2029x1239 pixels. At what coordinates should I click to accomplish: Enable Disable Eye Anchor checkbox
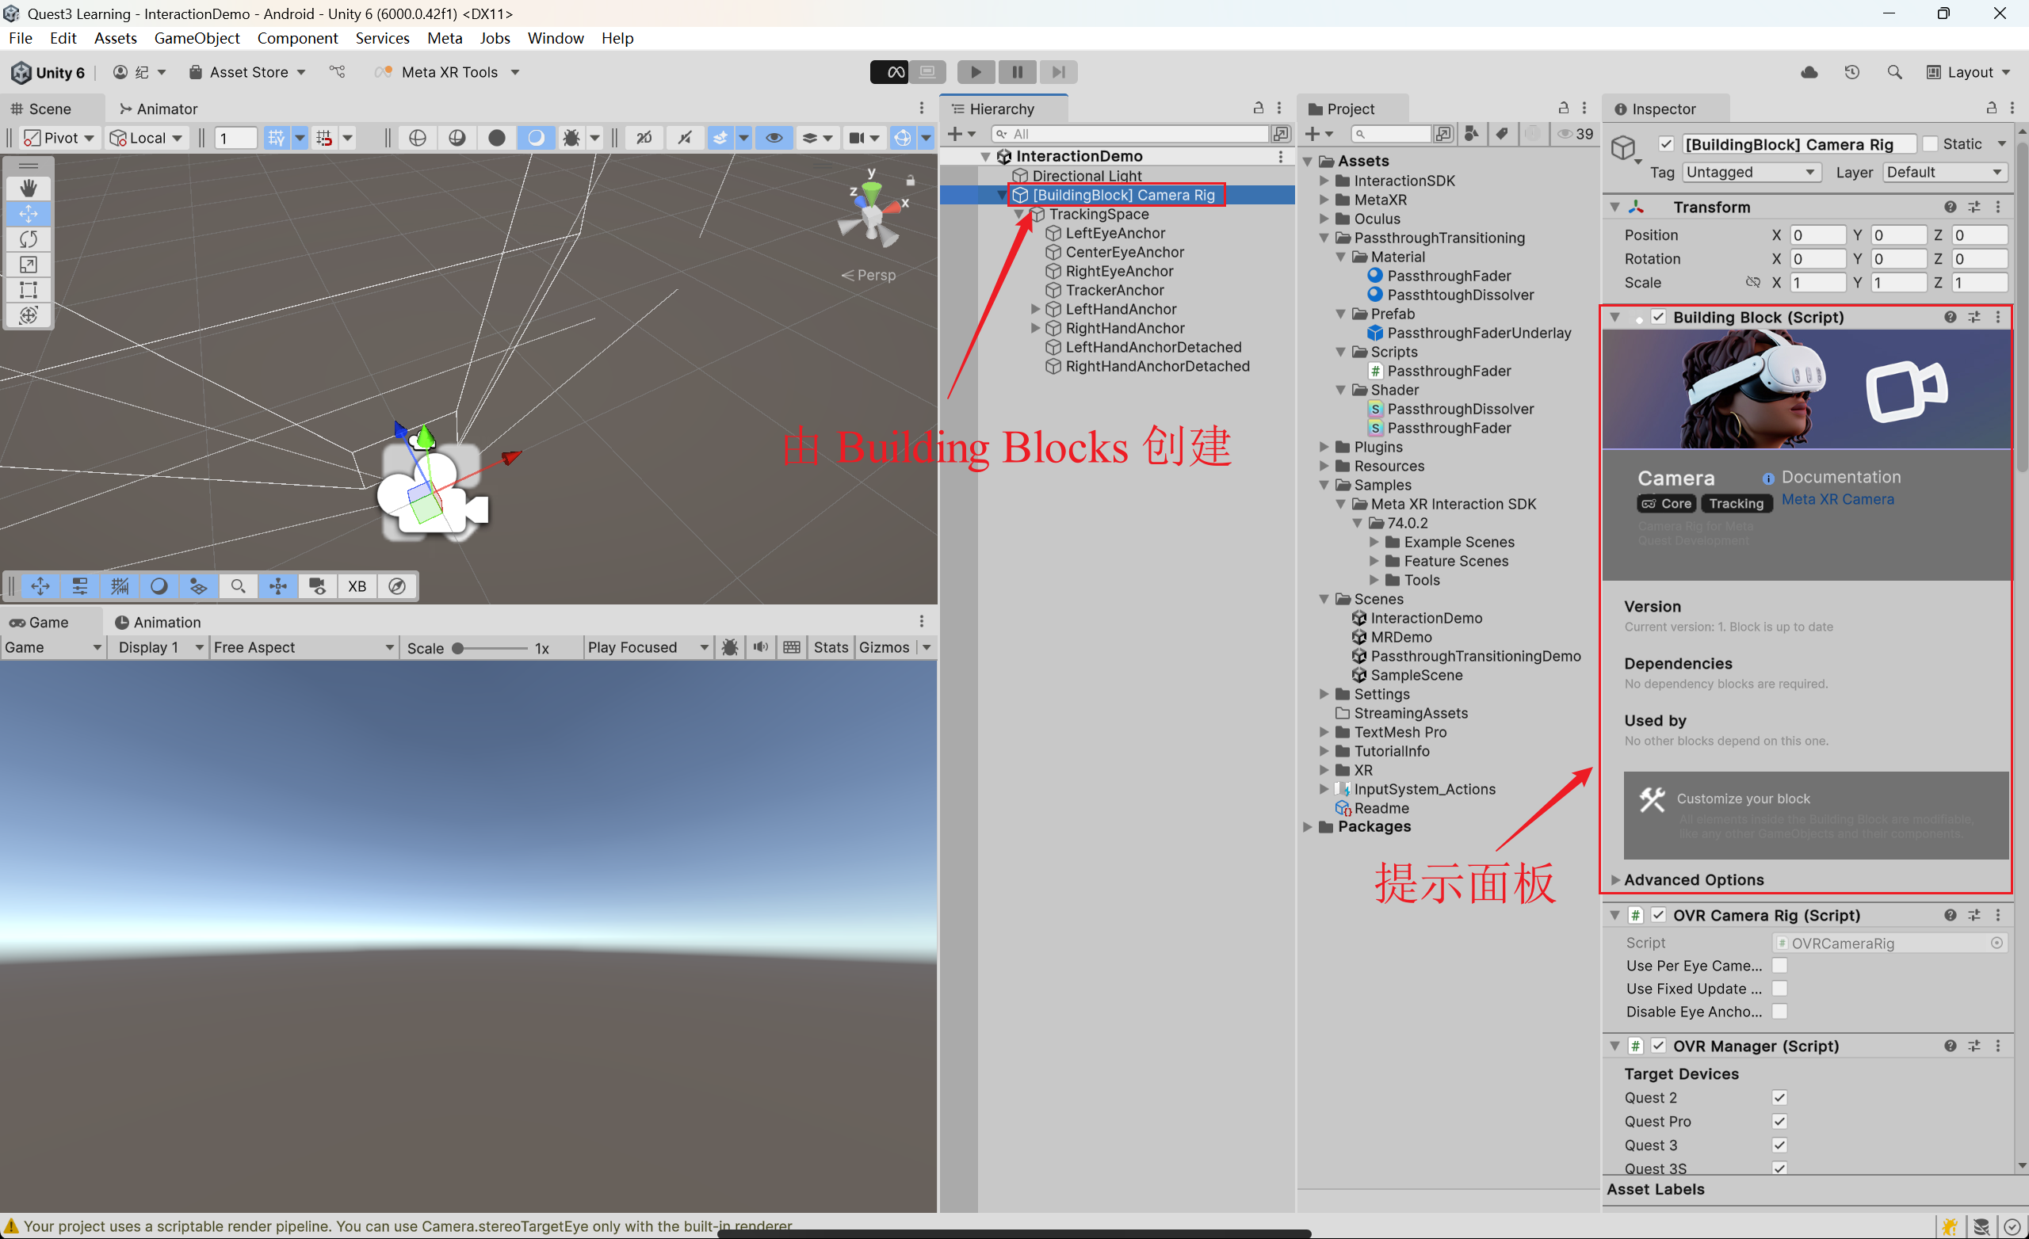[1779, 1011]
